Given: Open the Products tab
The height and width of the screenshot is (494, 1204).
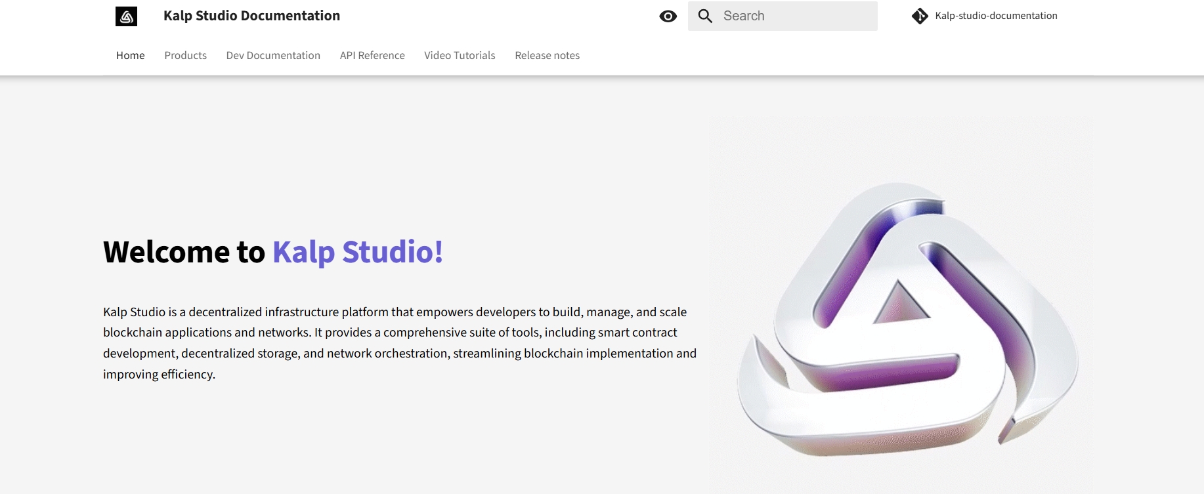Looking at the screenshot, I should tap(185, 56).
